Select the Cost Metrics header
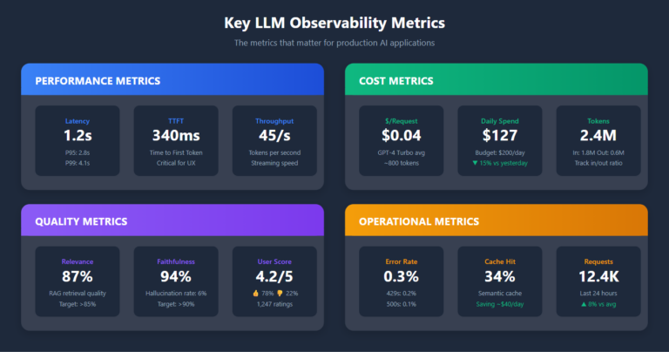Image resolution: width=669 pixels, height=352 pixels. tap(496, 80)
